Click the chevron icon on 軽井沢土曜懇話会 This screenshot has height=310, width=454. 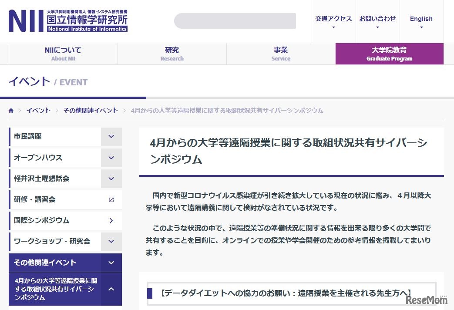[111, 179]
